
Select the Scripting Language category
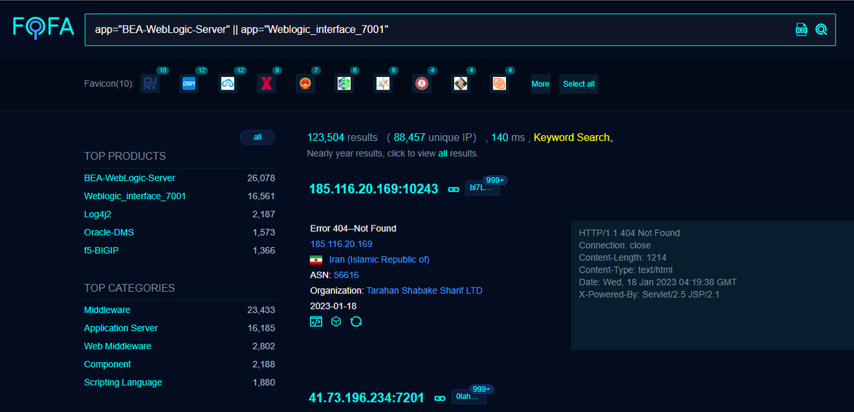(x=123, y=383)
